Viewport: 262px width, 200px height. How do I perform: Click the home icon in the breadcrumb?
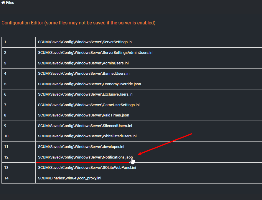tap(3, 3)
